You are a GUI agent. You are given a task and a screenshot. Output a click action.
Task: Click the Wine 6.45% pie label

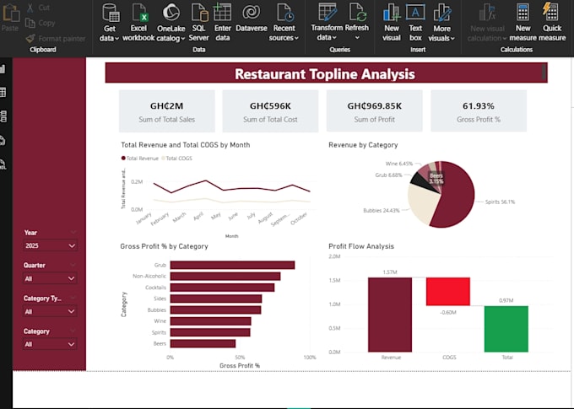399,164
